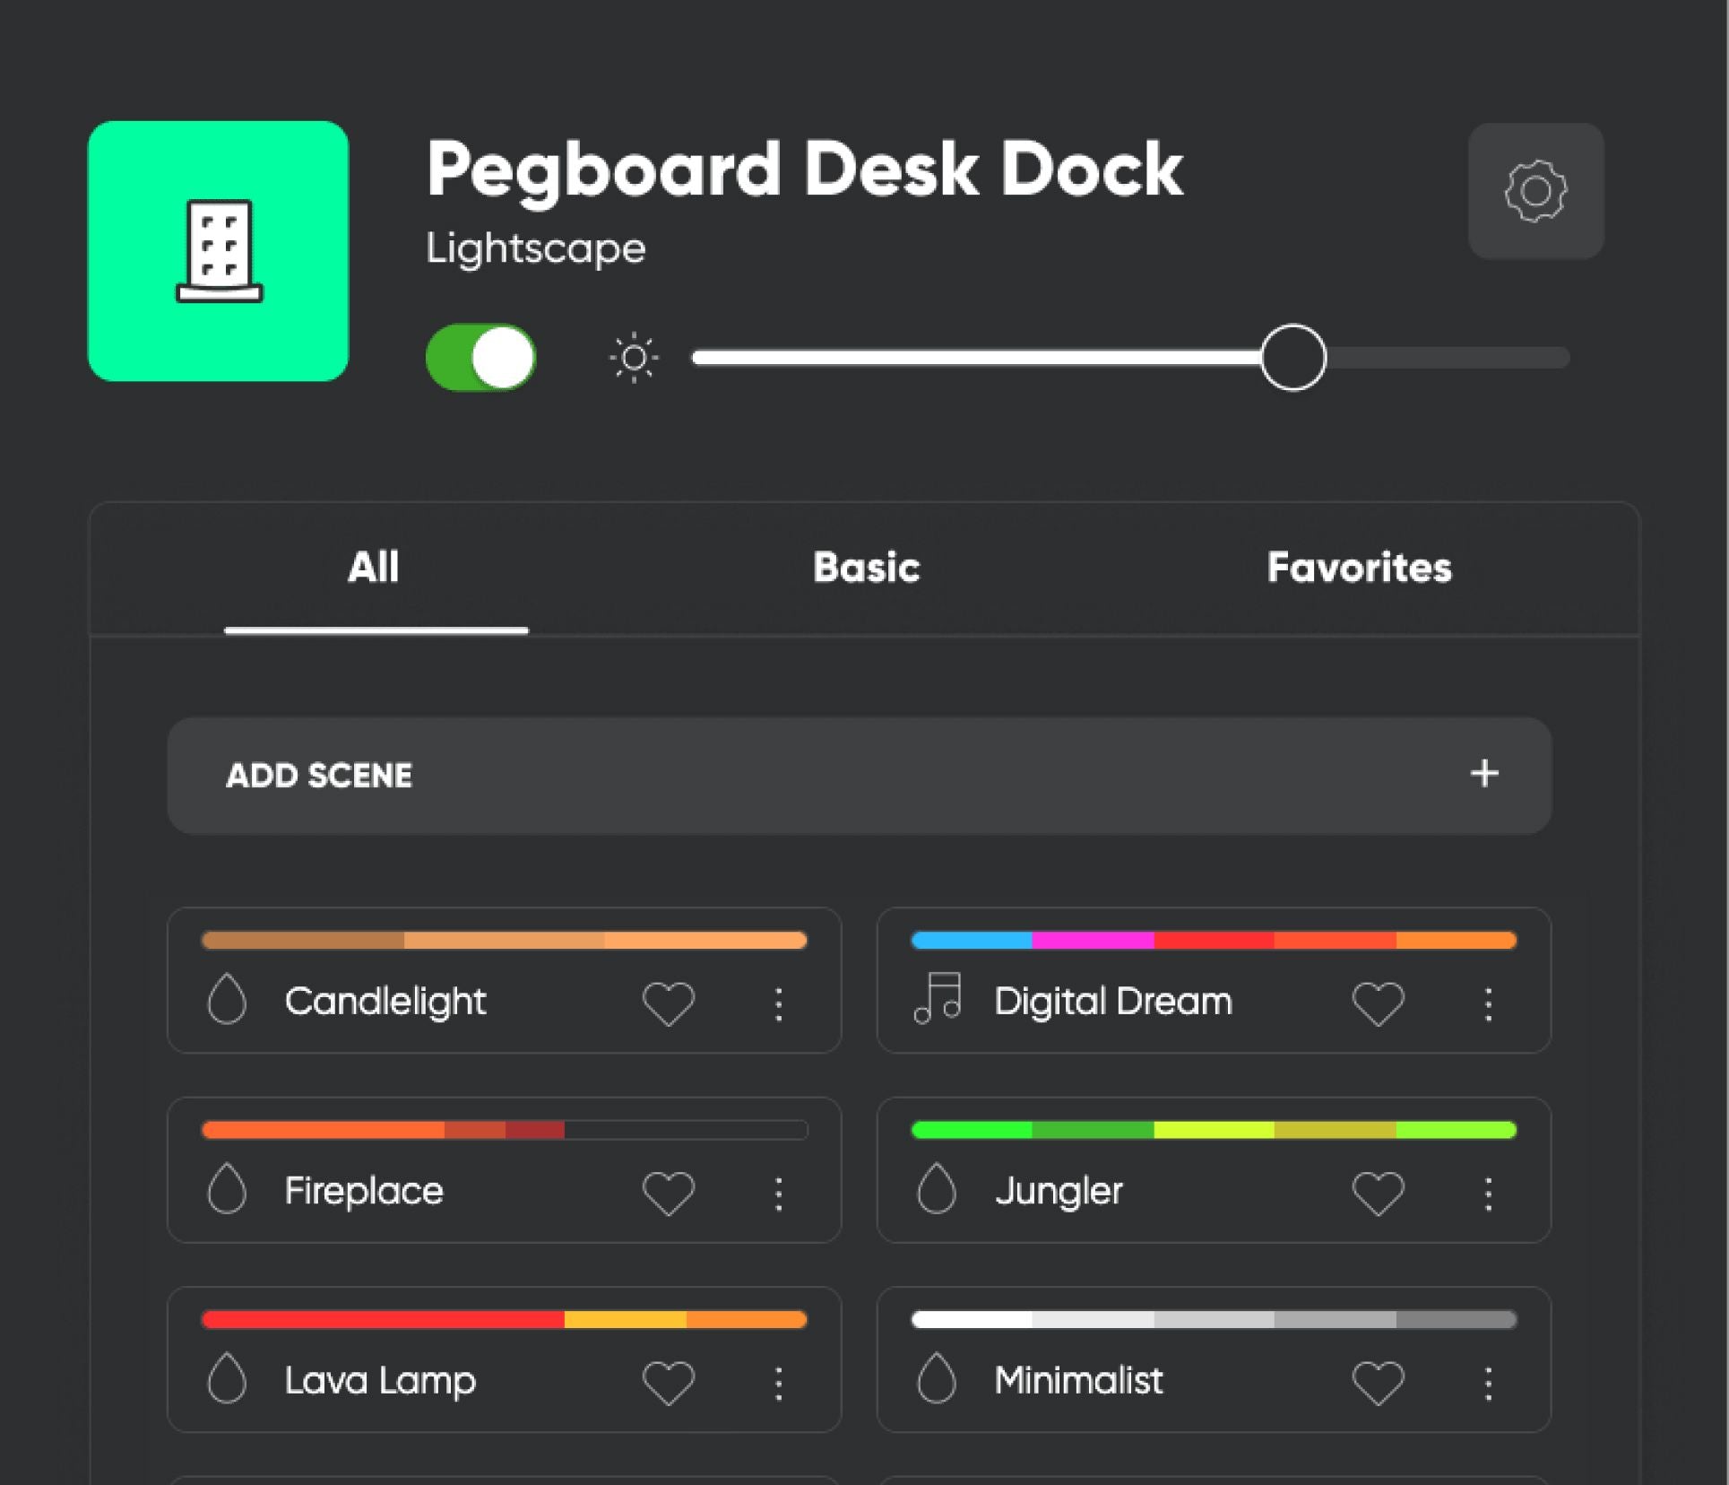This screenshot has height=1485, width=1729.
Task: Click Digital Dream music note icon
Action: 938,999
